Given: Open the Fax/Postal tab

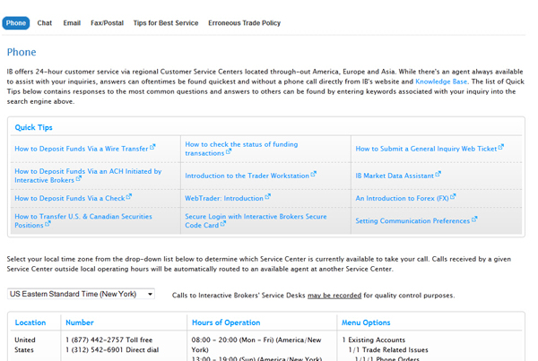Looking at the screenshot, I should point(107,23).
